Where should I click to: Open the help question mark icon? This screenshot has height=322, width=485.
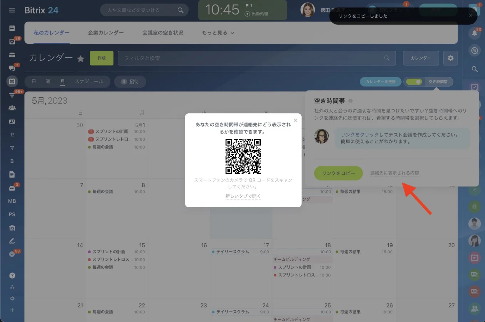[12, 275]
